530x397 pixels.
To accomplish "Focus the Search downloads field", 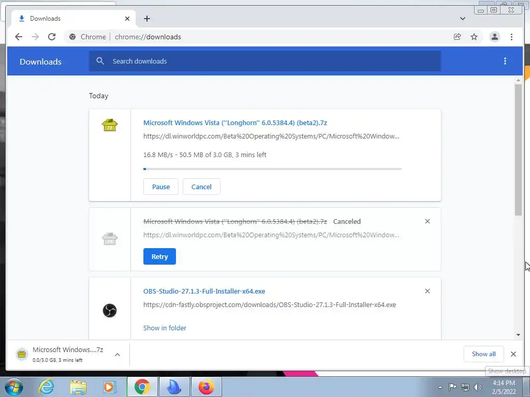I will click(264, 61).
